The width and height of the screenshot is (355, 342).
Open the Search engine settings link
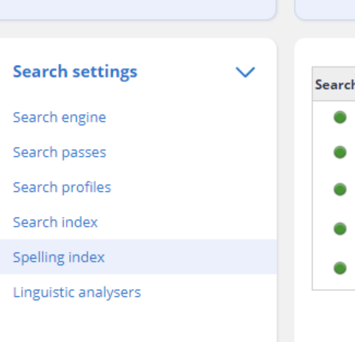coord(60,117)
